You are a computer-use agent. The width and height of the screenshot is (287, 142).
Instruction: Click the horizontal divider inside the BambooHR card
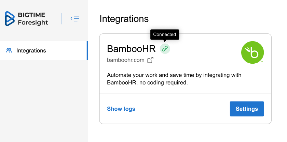click(x=185, y=94)
